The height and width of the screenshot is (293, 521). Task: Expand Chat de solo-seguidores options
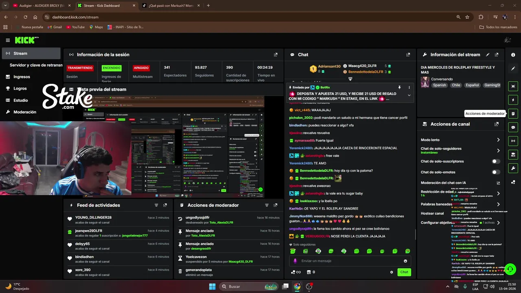pyautogui.click(x=498, y=151)
